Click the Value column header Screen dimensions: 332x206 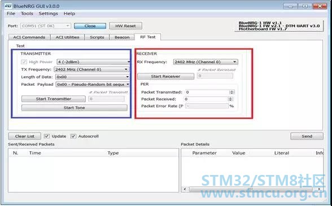click(239, 153)
